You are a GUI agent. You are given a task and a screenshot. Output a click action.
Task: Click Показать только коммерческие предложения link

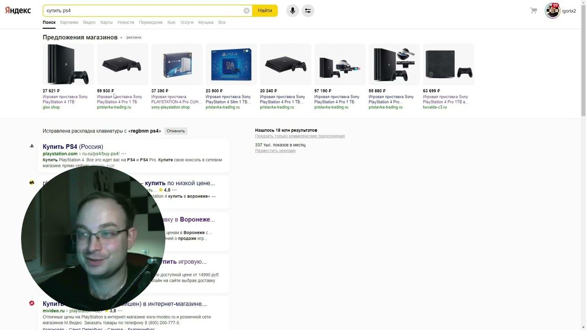(300, 136)
